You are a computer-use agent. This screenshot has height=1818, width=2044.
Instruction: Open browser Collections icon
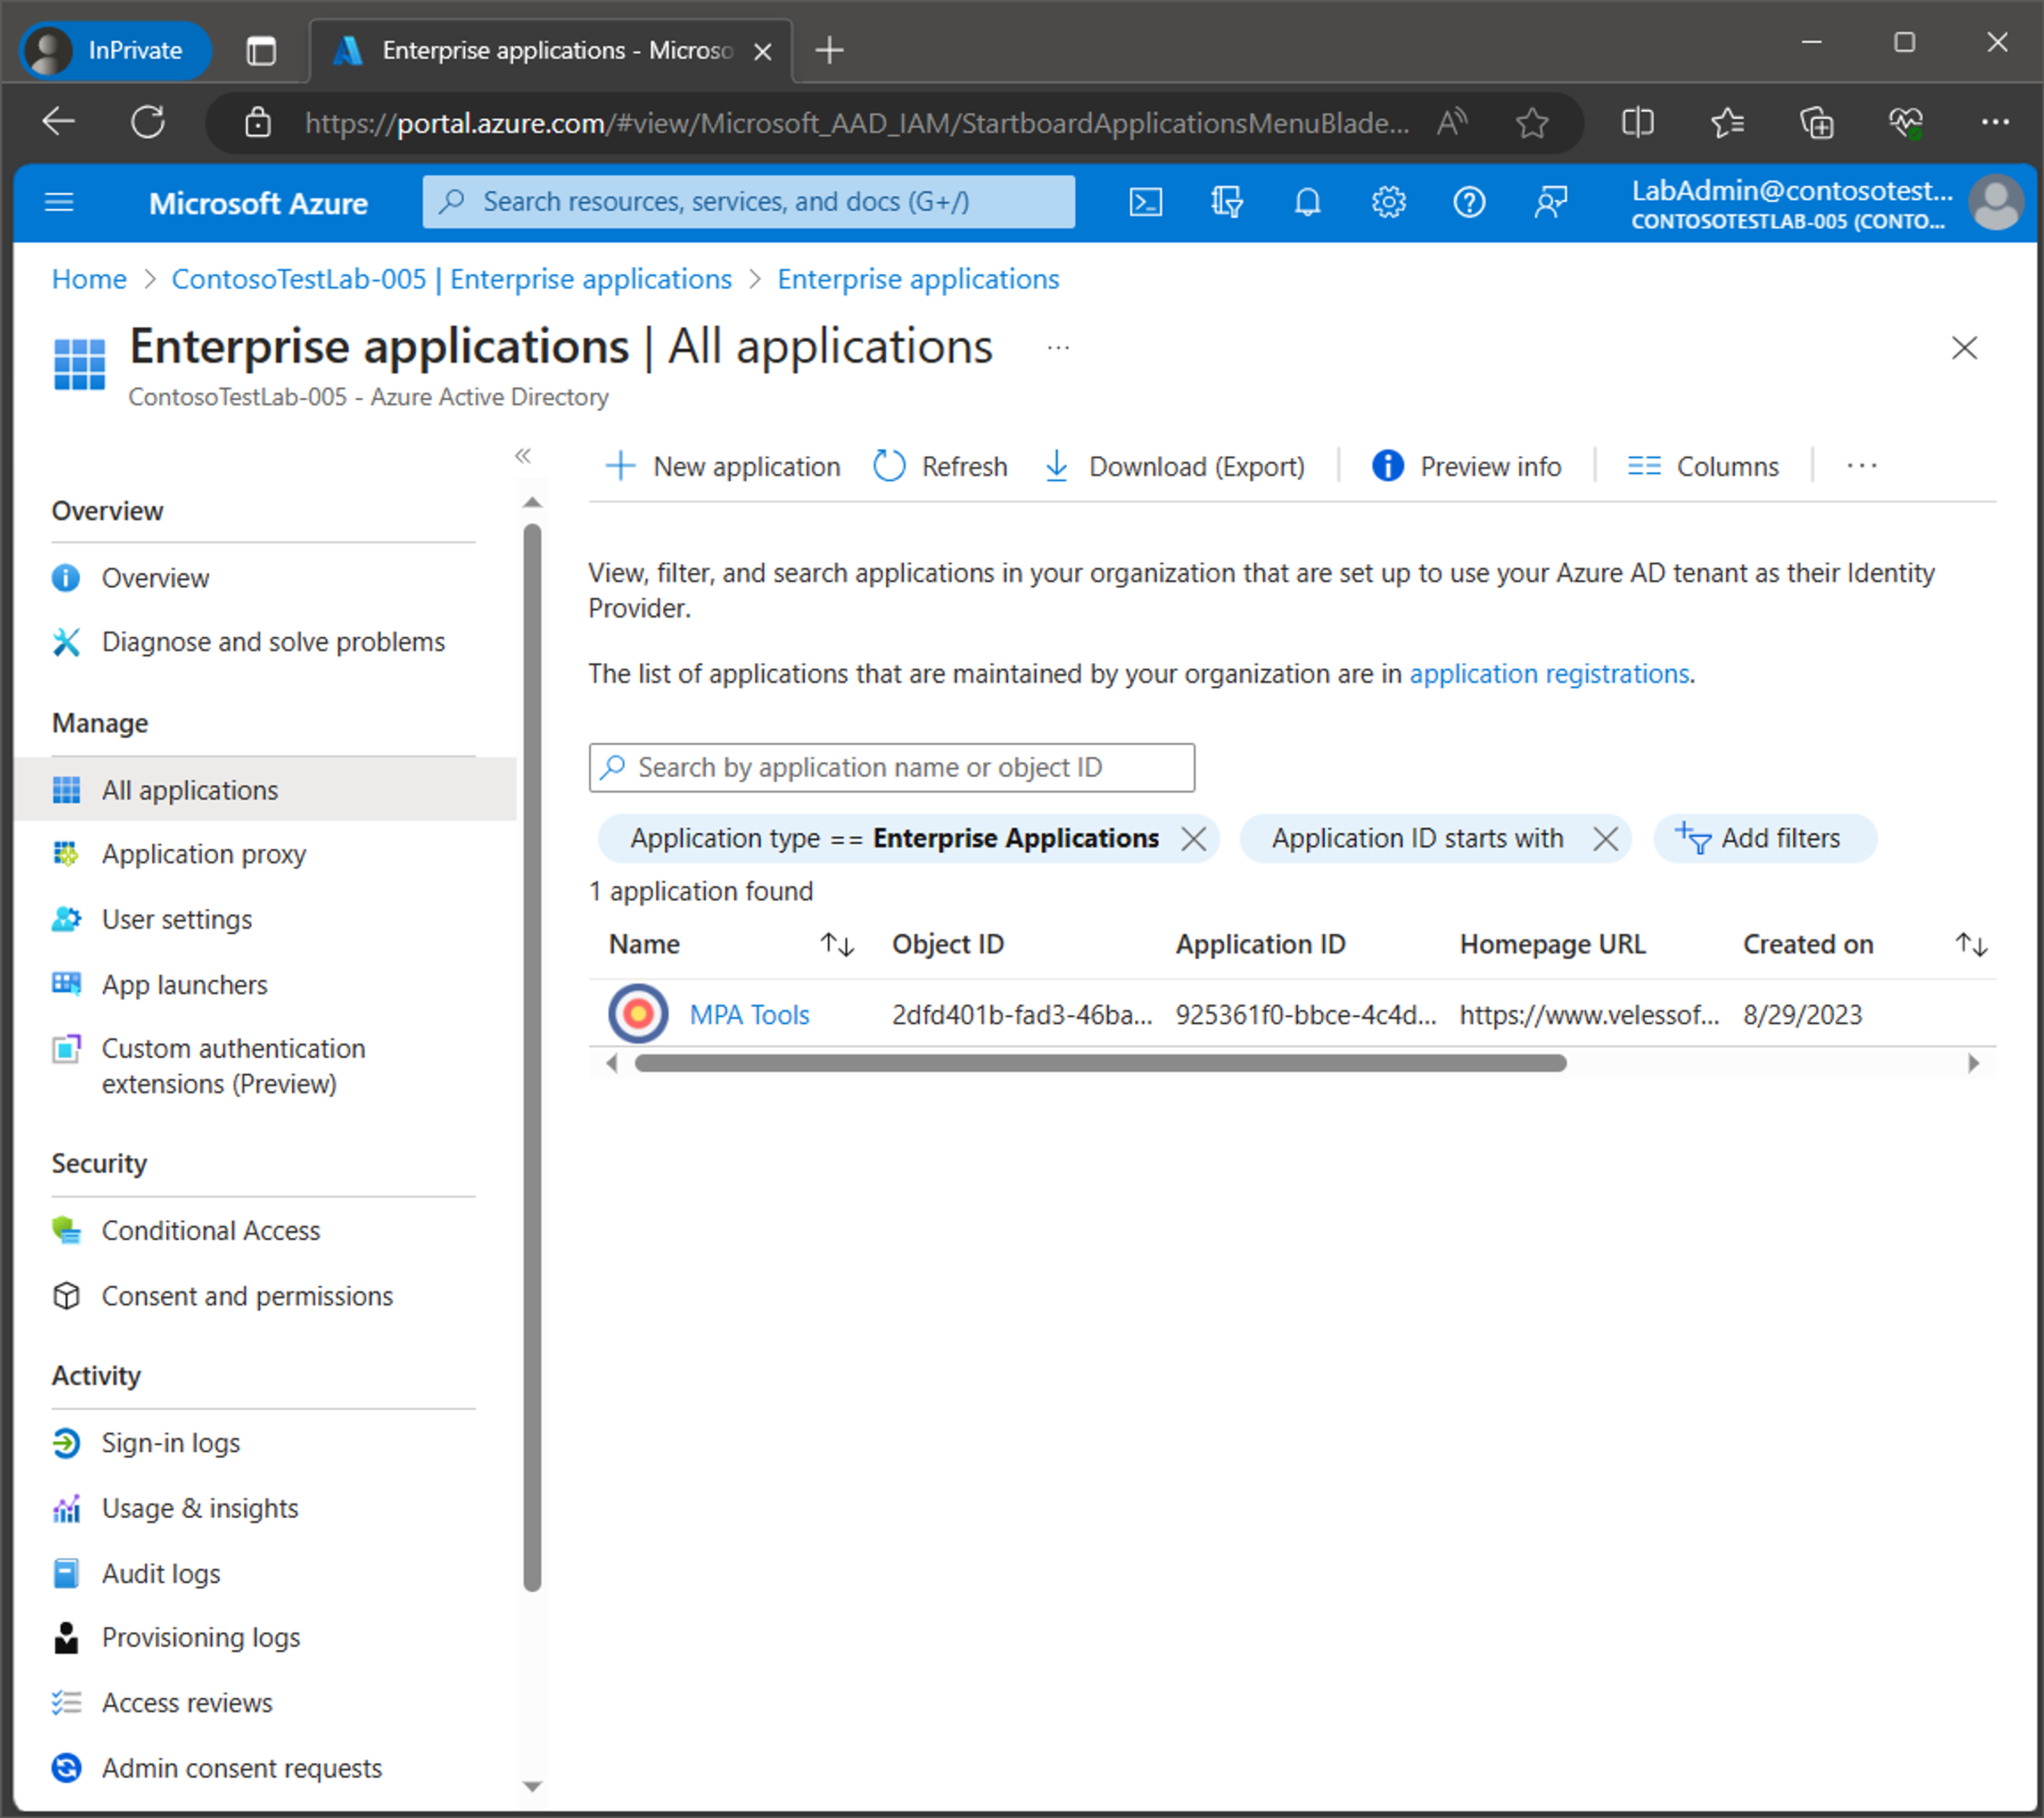[1816, 123]
